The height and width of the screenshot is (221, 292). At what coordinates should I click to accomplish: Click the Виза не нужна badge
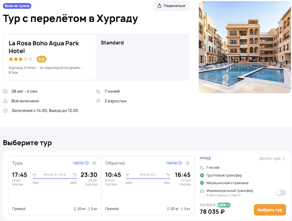pyautogui.click(x=18, y=5)
